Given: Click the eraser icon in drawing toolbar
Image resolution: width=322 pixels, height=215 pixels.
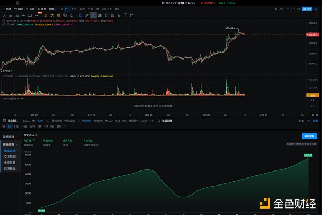Looking at the screenshot, I should coord(119,16).
